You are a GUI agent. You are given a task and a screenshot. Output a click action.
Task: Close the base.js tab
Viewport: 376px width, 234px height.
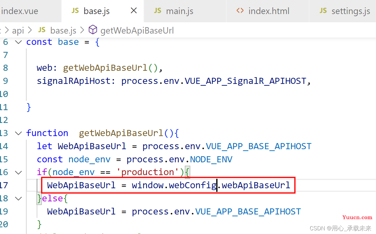[134, 11]
